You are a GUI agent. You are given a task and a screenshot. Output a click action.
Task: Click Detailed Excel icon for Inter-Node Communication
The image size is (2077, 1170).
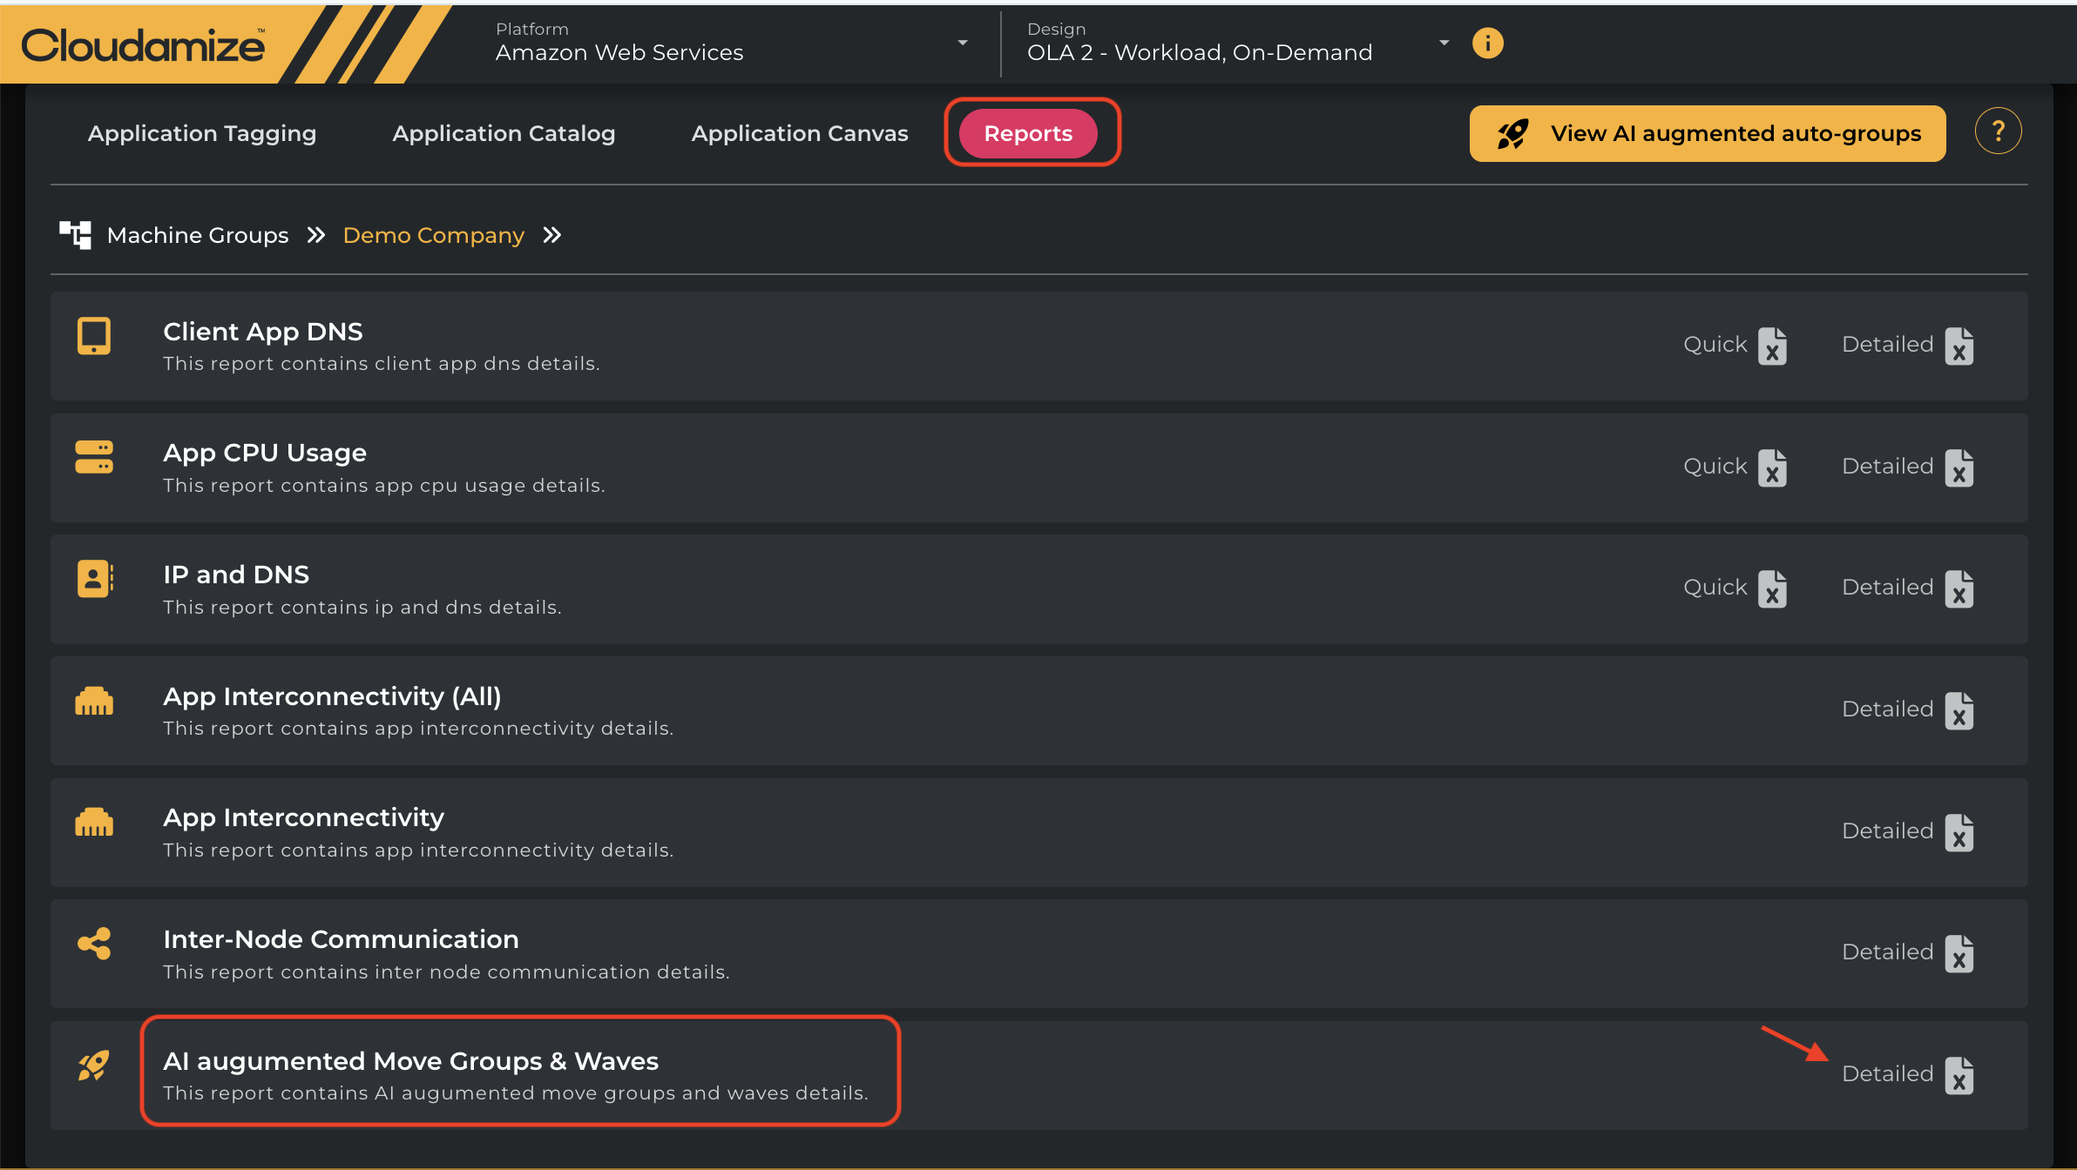(x=1959, y=954)
